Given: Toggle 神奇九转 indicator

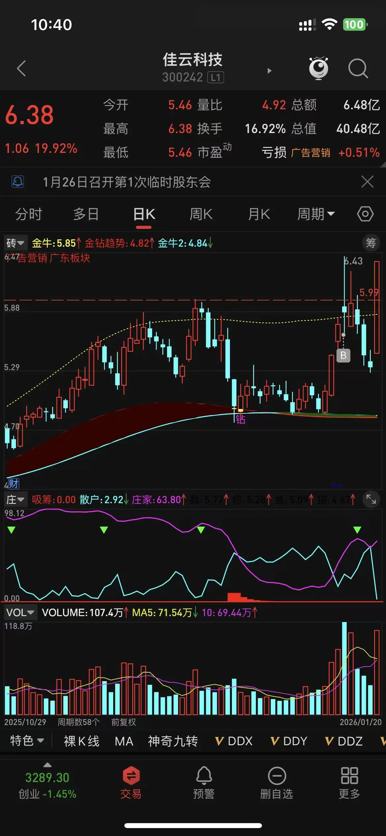Looking at the screenshot, I should pos(173,741).
